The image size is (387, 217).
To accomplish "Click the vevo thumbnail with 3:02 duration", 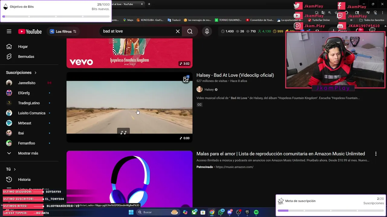I will coord(129,53).
